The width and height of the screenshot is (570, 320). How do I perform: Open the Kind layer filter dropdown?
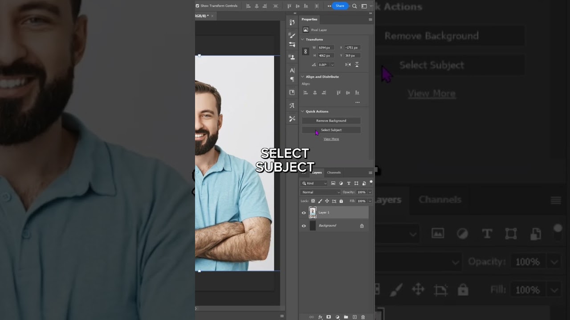(x=314, y=183)
